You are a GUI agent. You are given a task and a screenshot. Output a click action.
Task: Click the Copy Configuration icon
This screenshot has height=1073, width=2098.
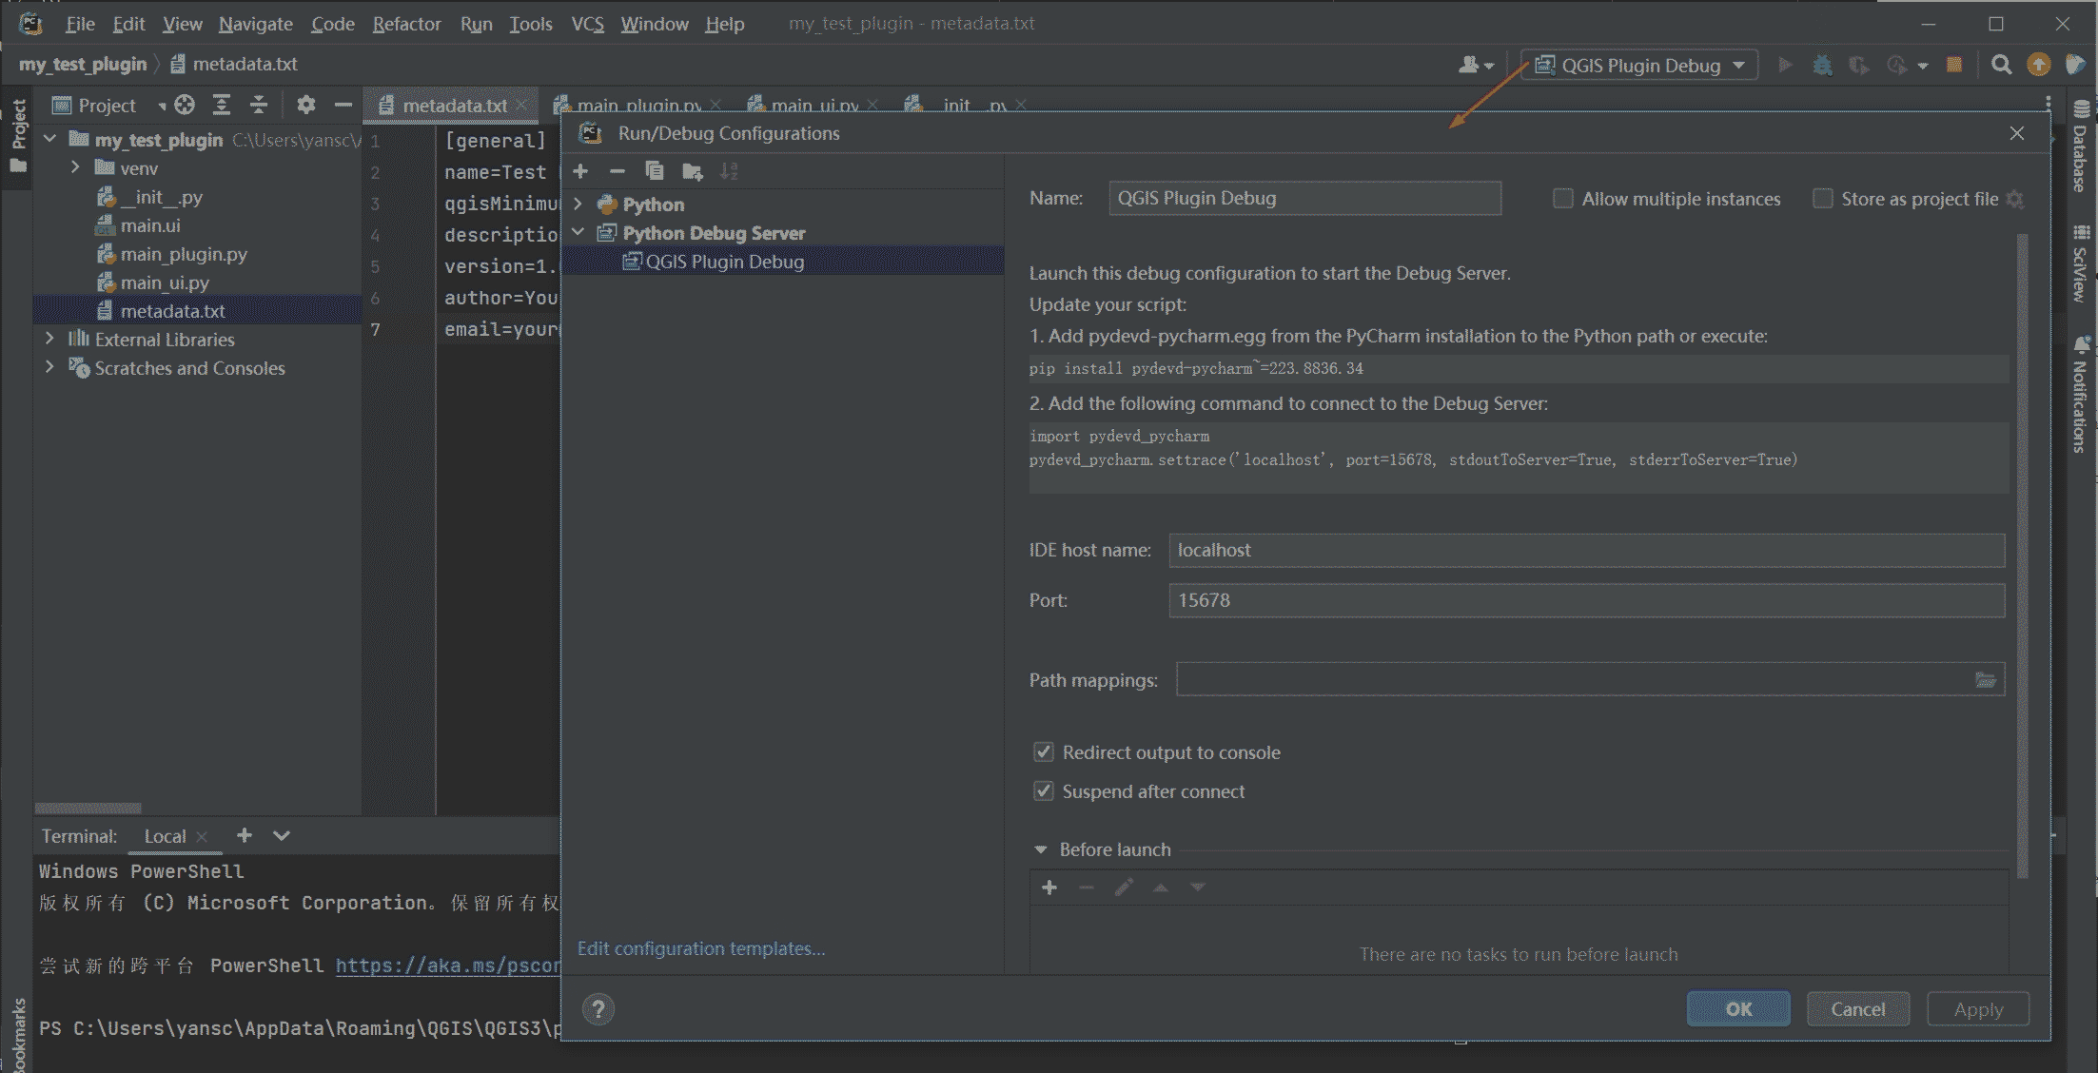click(x=655, y=171)
